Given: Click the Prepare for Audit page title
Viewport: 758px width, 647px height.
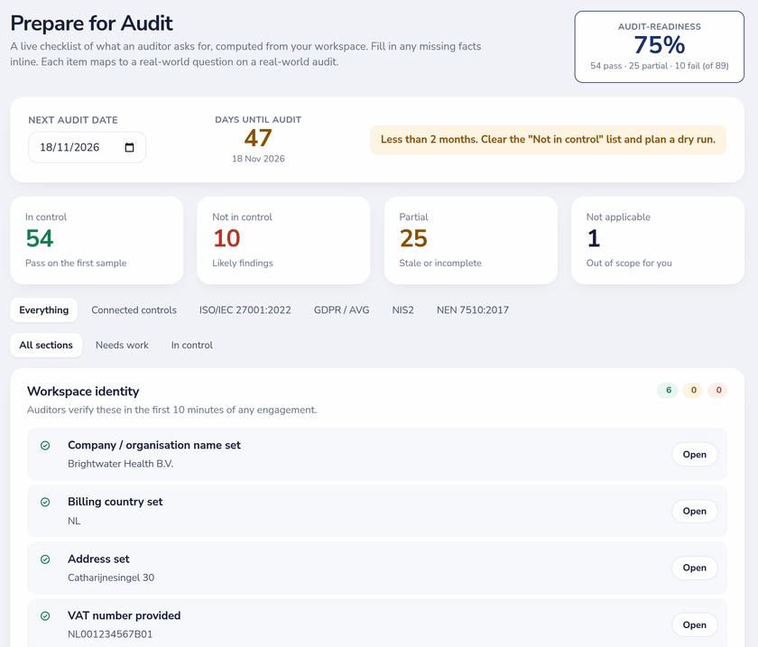Looking at the screenshot, I should point(91,23).
